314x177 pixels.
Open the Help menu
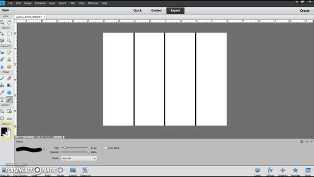click(x=104, y=3)
